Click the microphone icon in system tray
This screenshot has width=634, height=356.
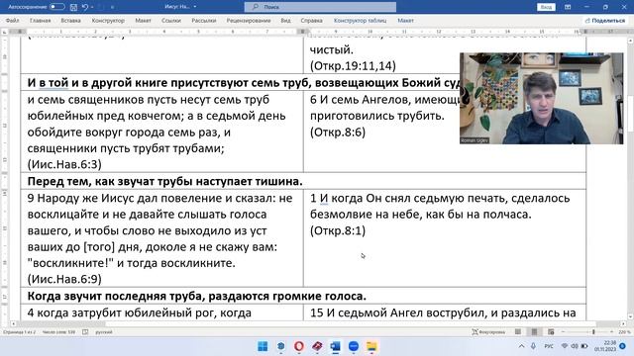tap(533, 346)
